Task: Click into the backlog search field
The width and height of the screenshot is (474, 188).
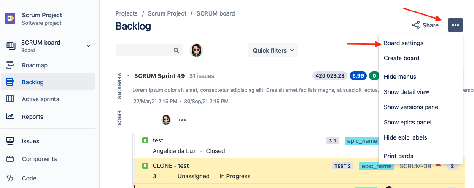Action: pyautogui.click(x=144, y=51)
